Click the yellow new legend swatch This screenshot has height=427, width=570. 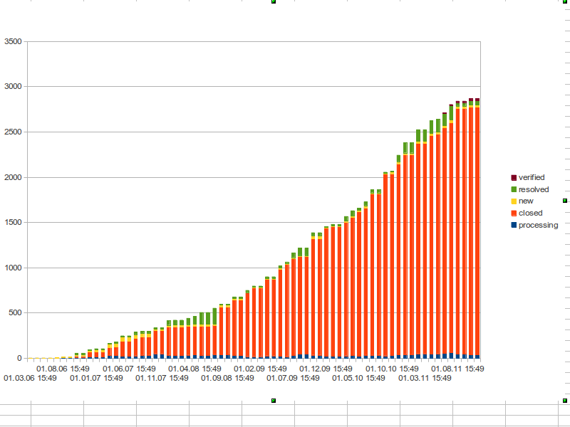514,201
